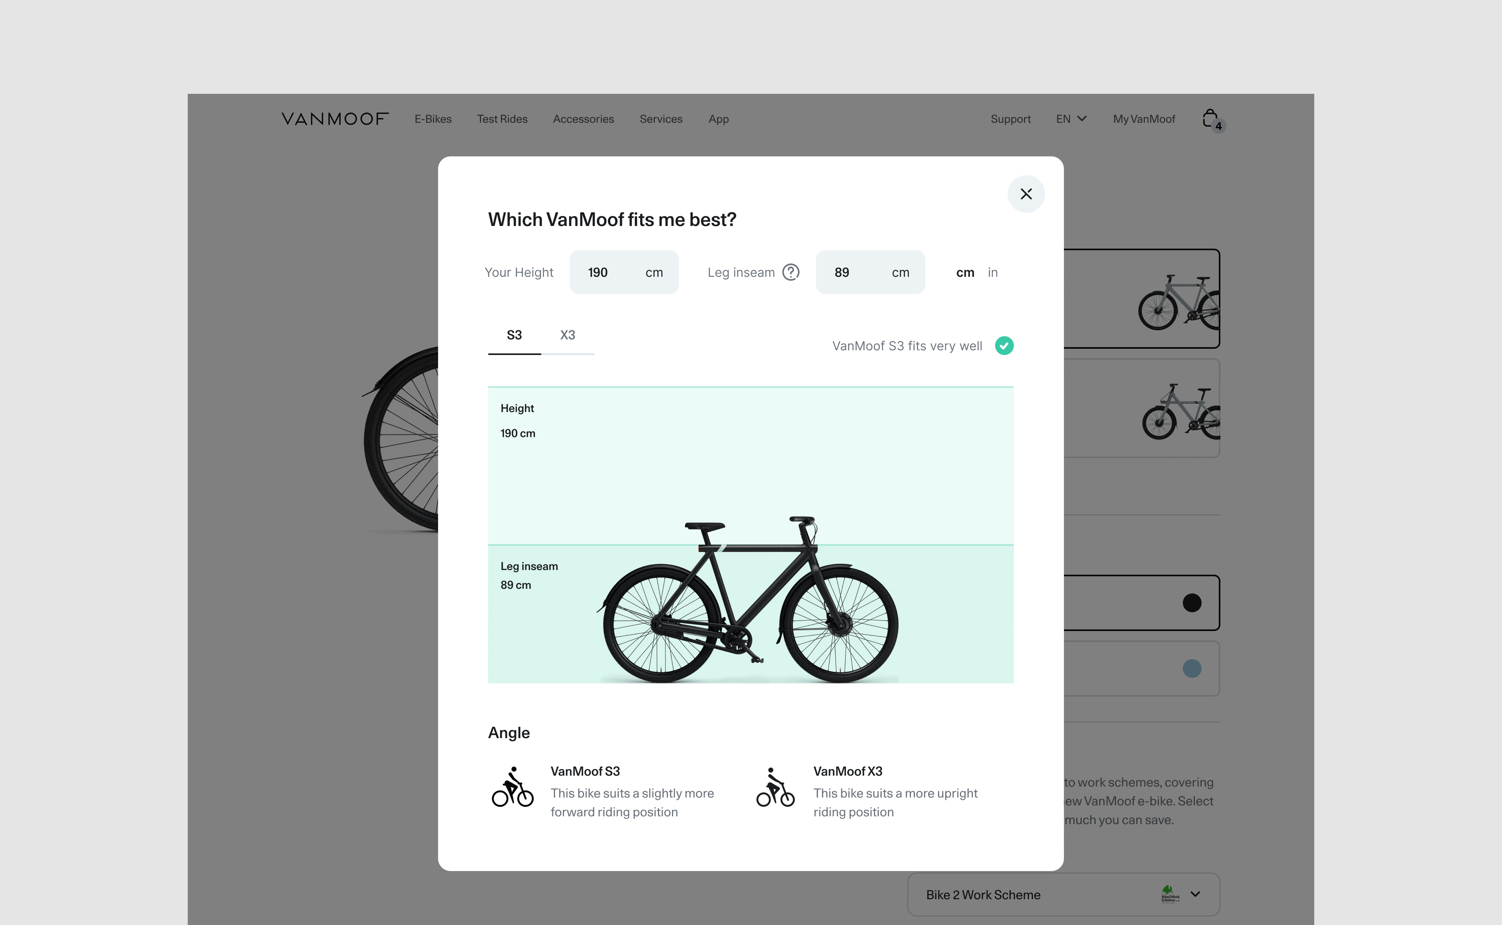Click the 'VanMoof X3' angle title

[848, 771]
